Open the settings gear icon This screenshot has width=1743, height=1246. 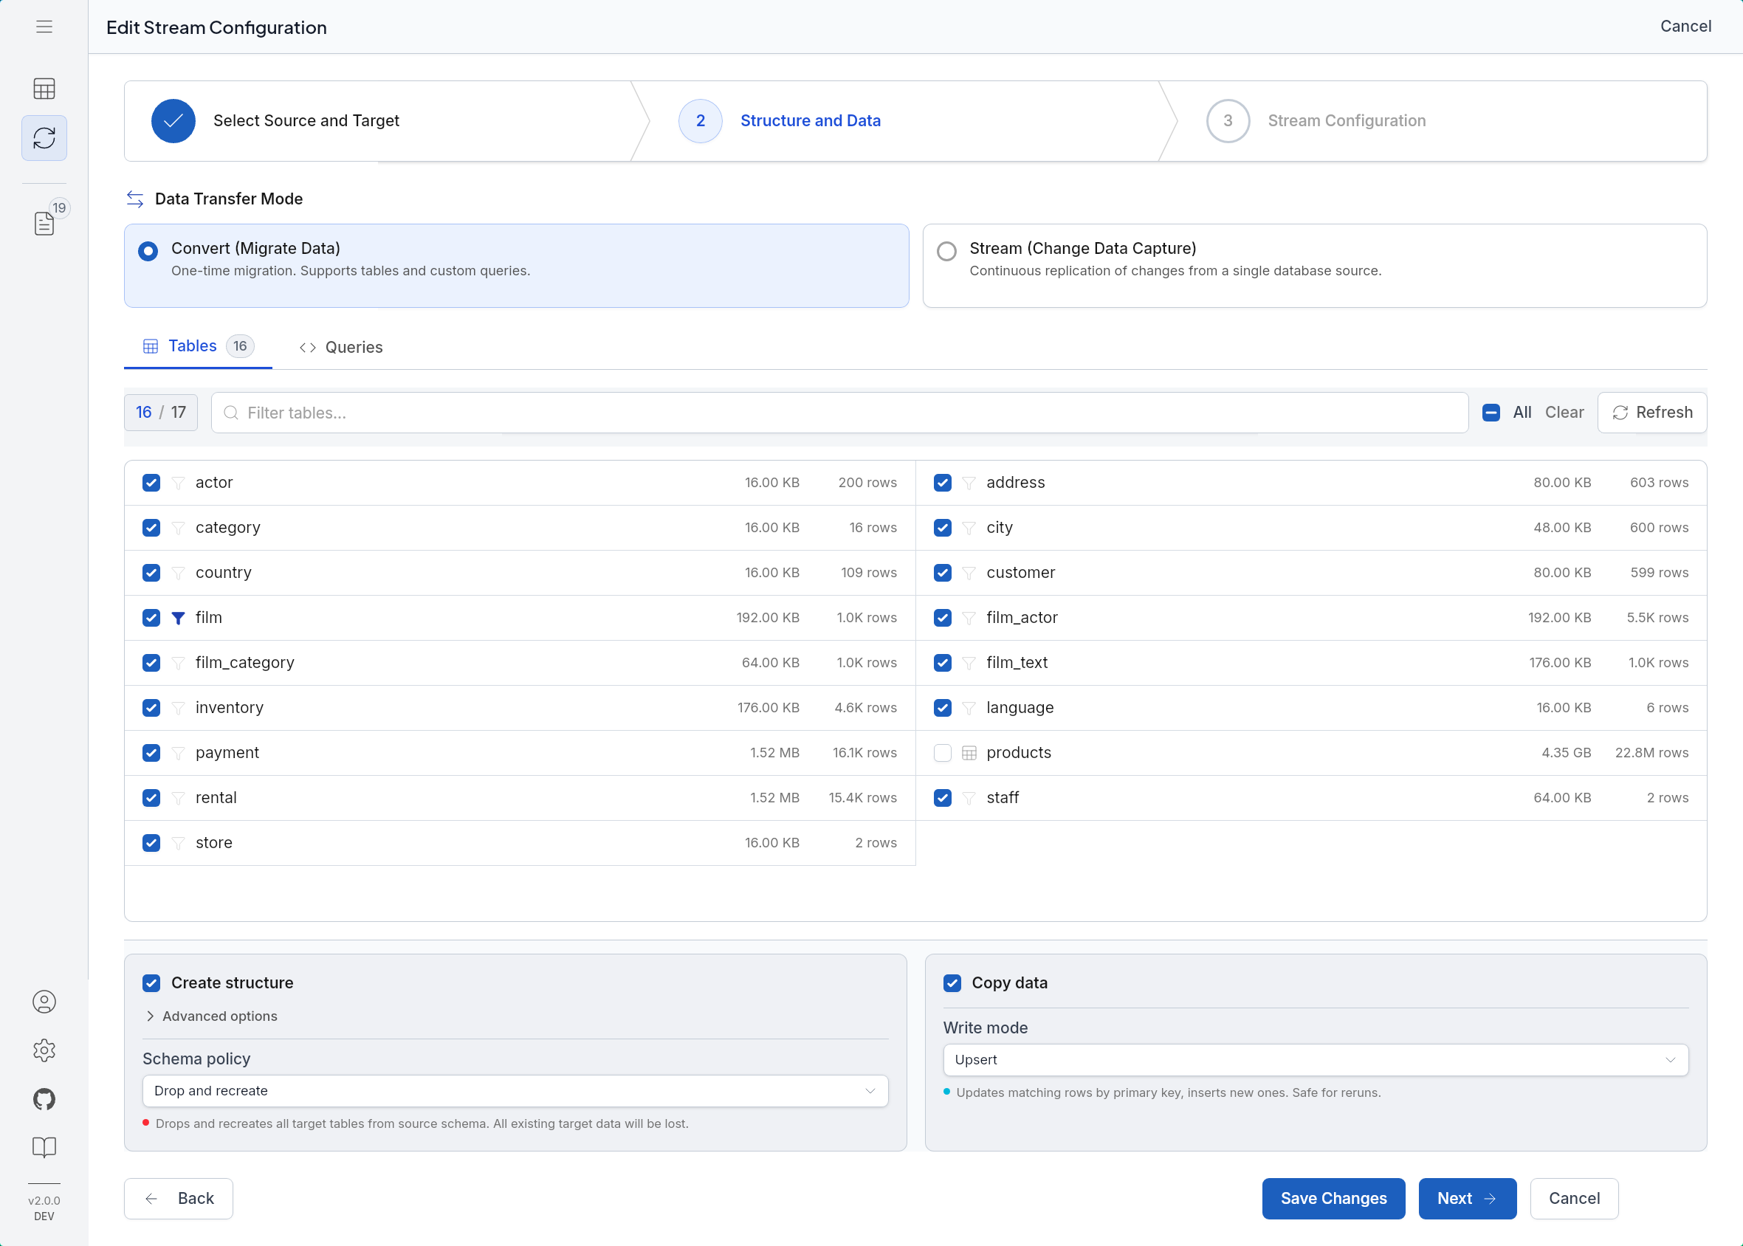pyautogui.click(x=44, y=1050)
